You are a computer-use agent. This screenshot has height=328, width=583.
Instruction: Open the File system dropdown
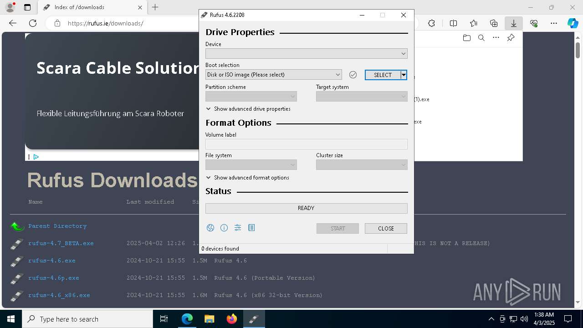pyautogui.click(x=251, y=164)
